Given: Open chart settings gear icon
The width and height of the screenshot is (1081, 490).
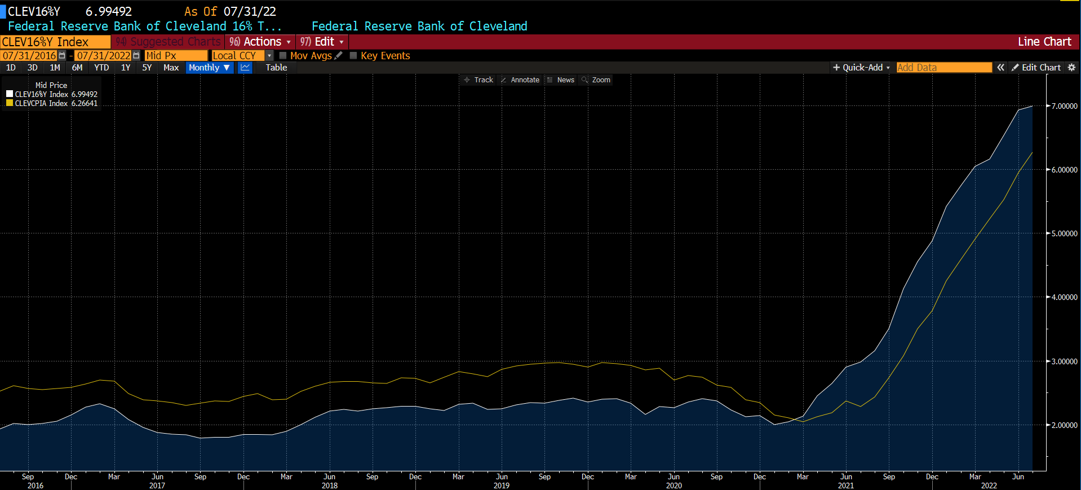Looking at the screenshot, I should tap(1071, 68).
